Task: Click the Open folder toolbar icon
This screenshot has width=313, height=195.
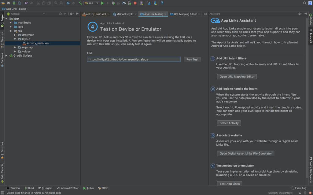Action: pos(3,3)
